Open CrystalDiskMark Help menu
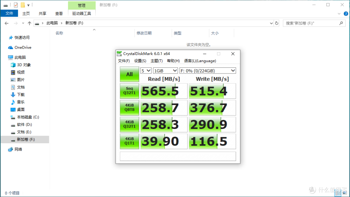Screen dimensions: 350x197 [x=173, y=61]
